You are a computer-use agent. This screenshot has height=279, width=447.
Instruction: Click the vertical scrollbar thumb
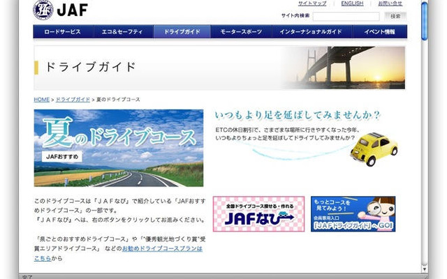pos(425,20)
